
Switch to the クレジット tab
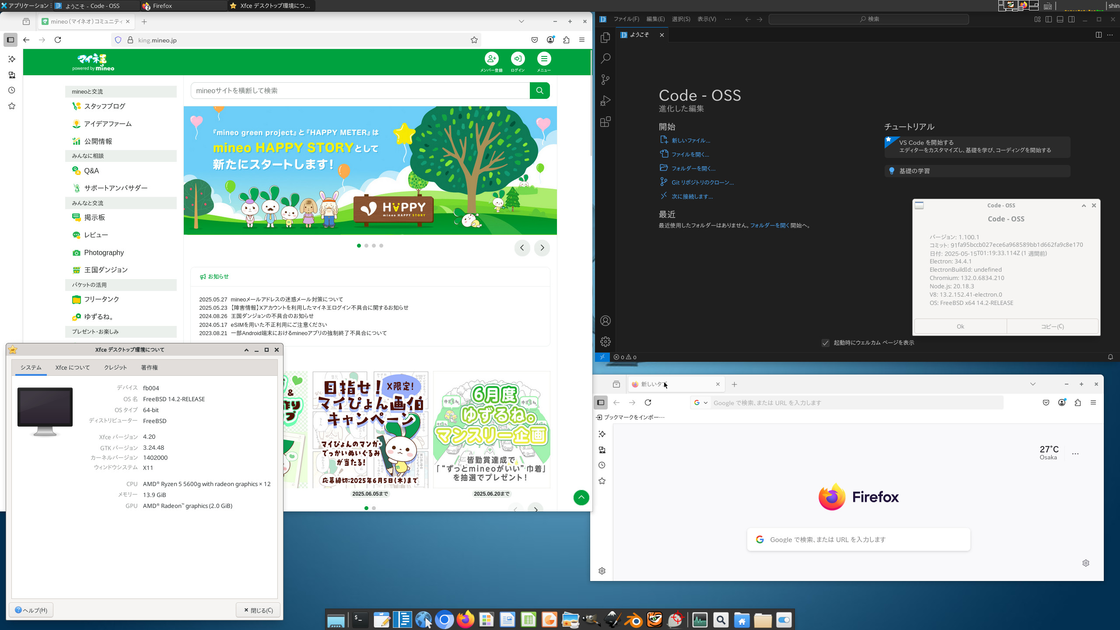[115, 367]
